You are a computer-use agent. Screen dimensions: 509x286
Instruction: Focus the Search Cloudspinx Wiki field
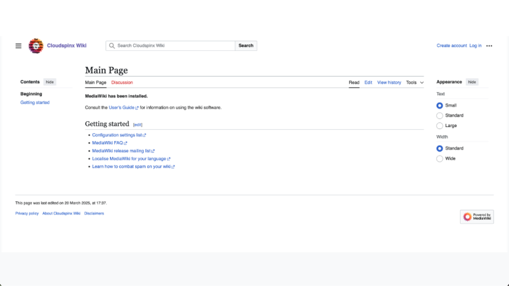pyautogui.click(x=170, y=46)
